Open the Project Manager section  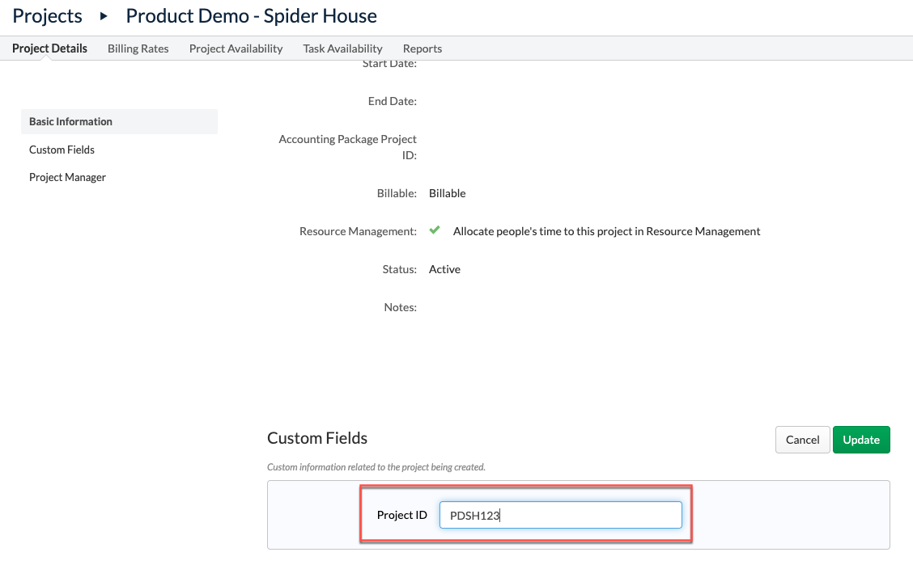(67, 177)
